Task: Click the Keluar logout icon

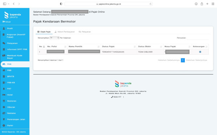Action: tap(4, 22)
